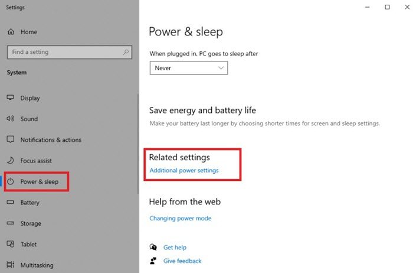The width and height of the screenshot is (413, 273).
Task: Click the Multitasking icon
Action: pyautogui.click(x=10, y=265)
